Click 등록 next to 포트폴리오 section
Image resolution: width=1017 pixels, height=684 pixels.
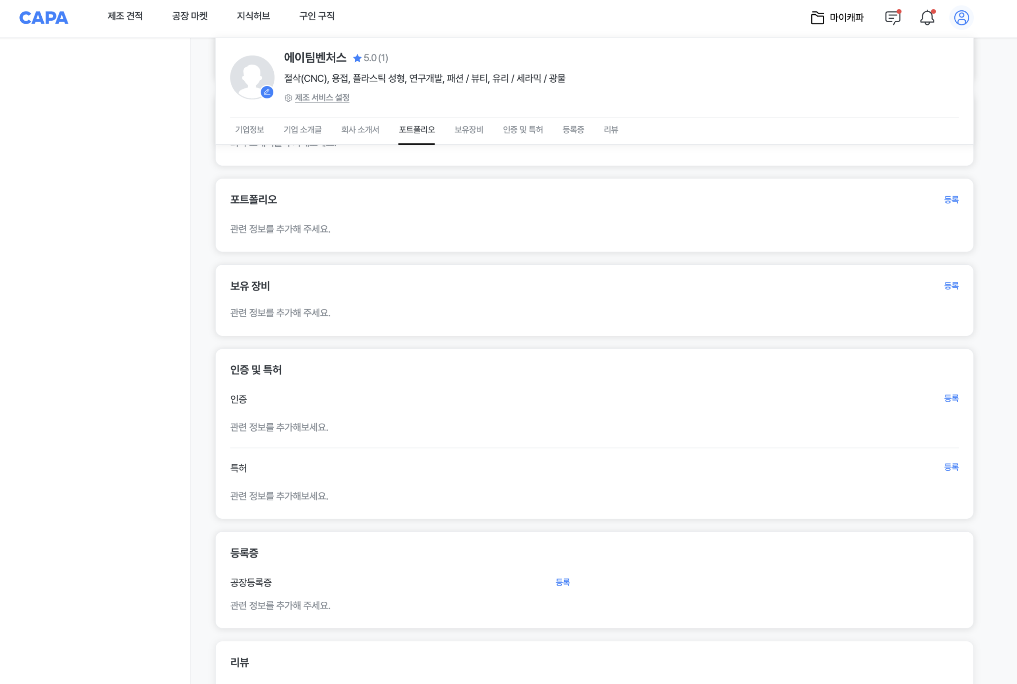click(951, 200)
